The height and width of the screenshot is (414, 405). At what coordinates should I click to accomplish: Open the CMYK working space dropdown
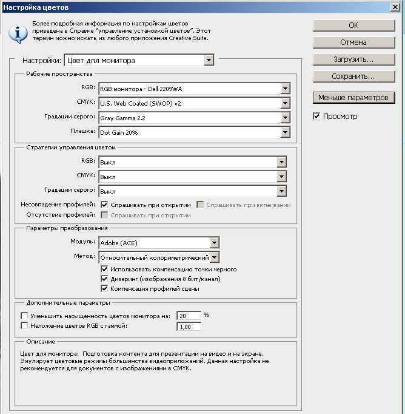[x=285, y=103]
